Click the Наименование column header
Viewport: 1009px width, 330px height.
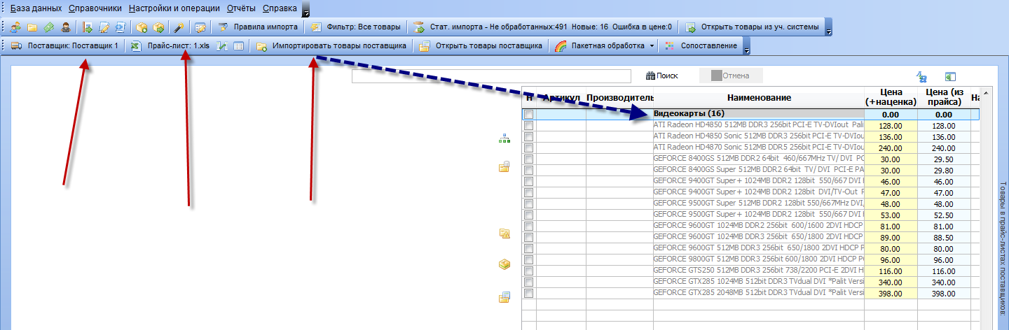[759, 98]
